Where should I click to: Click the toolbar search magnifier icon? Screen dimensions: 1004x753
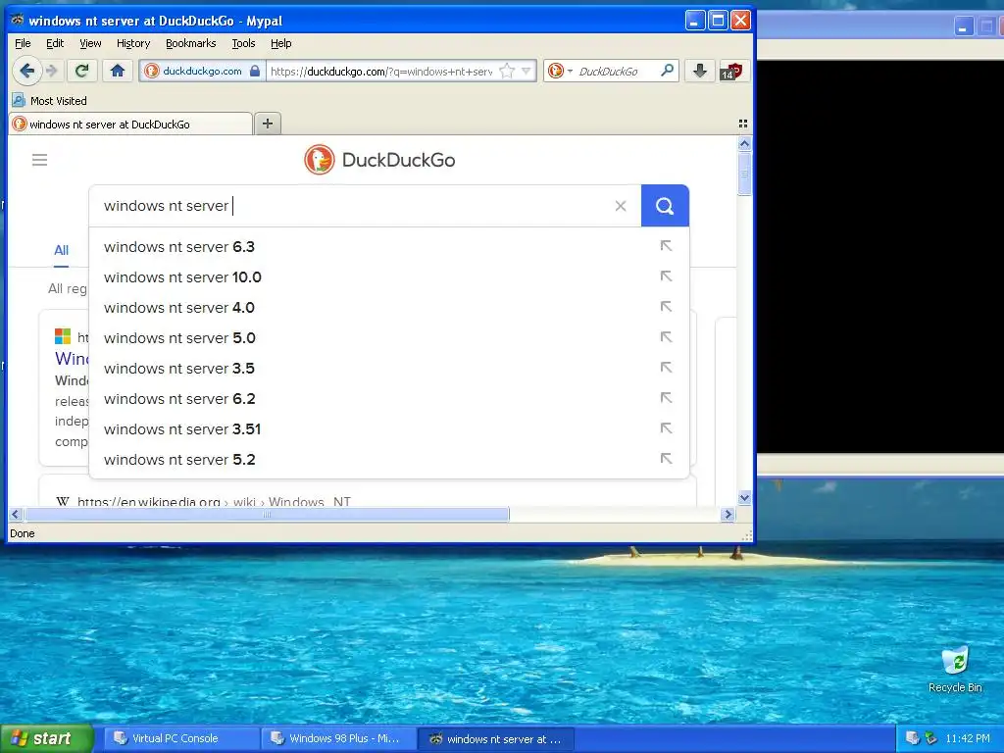(667, 71)
